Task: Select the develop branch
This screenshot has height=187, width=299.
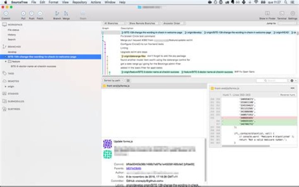Action: pyautogui.click(x=12, y=52)
